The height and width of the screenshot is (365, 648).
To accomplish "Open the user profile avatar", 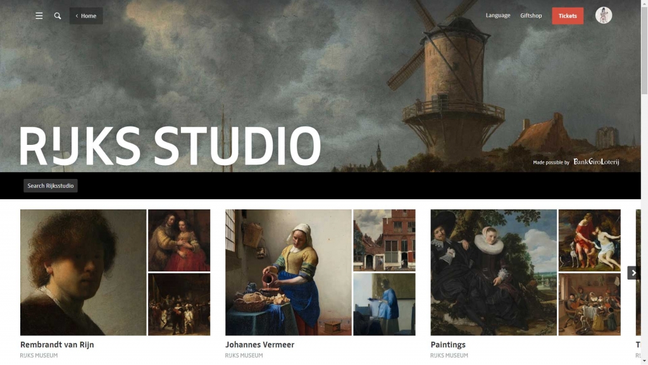I will tap(603, 16).
